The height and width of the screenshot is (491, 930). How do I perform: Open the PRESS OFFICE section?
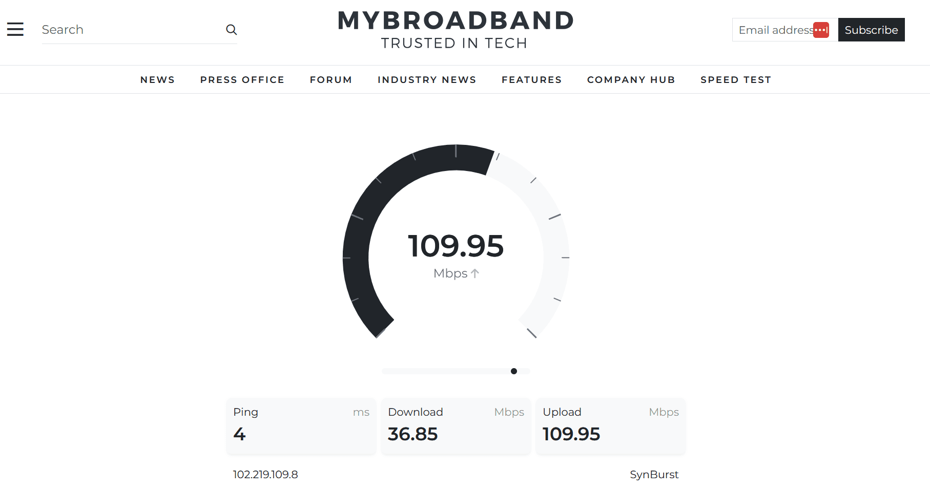pyautogui.click(x=242, y=79)
